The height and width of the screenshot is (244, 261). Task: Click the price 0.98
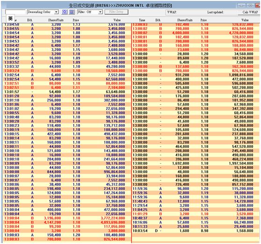pyautogui.click(x=204, y=231)
